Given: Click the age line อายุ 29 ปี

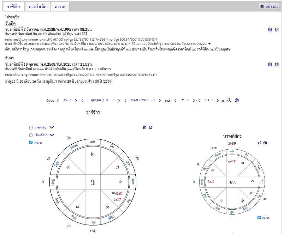Looking at the screenshot, I should 59,82.
